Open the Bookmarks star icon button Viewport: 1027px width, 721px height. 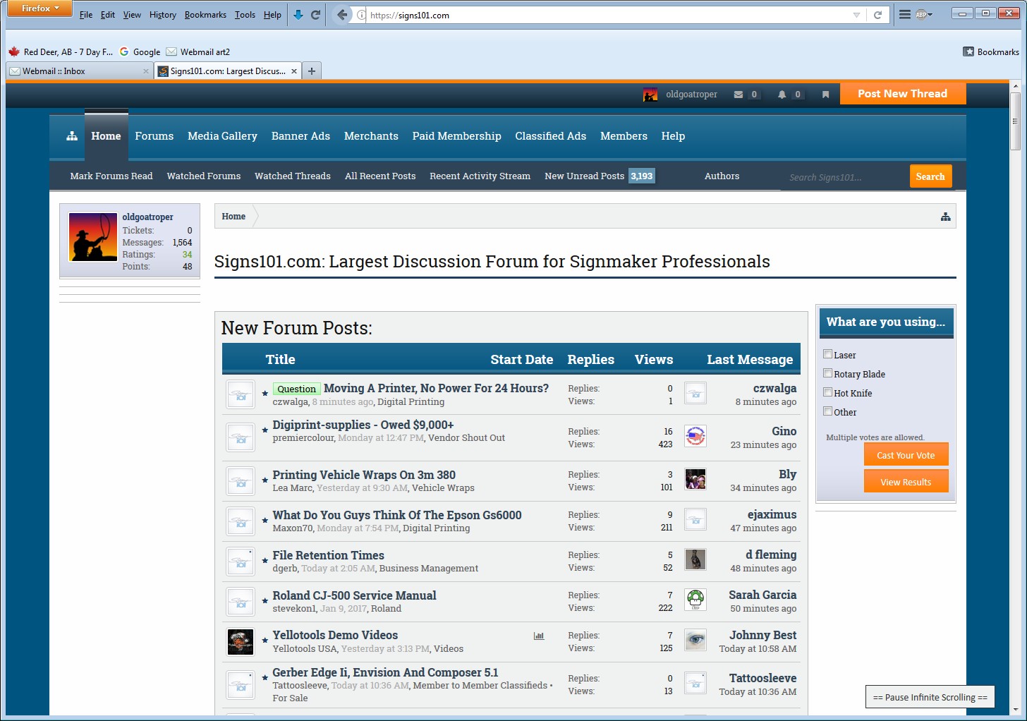(968, 51)
